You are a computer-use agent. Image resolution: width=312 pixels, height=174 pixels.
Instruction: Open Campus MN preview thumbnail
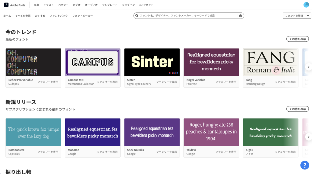coord(93,62)
